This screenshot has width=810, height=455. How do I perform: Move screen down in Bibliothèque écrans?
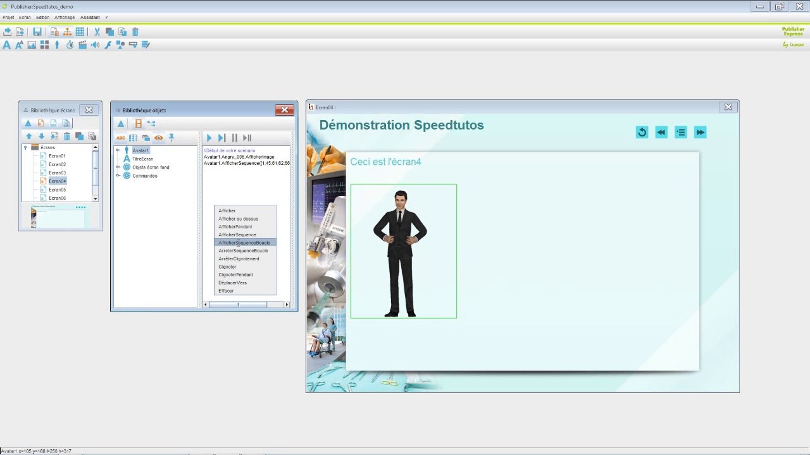[x=41, y=136]
